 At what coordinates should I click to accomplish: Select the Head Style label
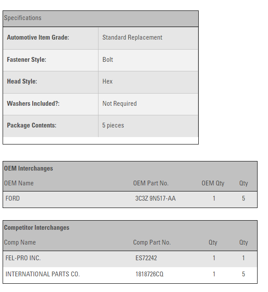(22, 81)
